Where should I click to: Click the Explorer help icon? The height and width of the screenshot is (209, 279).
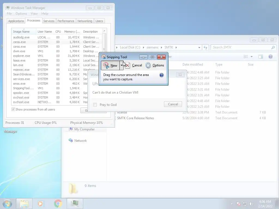coord(271,57)
